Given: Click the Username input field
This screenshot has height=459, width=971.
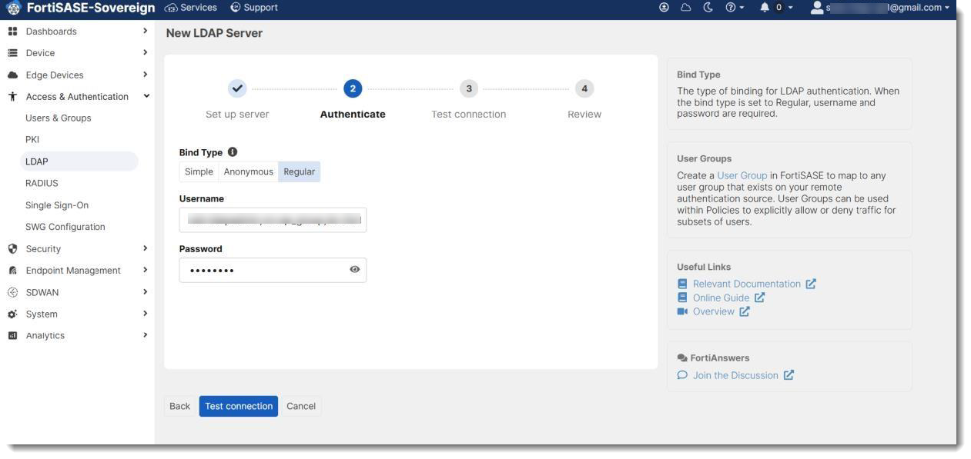Looking at the screenshot, I should point(273,220).
